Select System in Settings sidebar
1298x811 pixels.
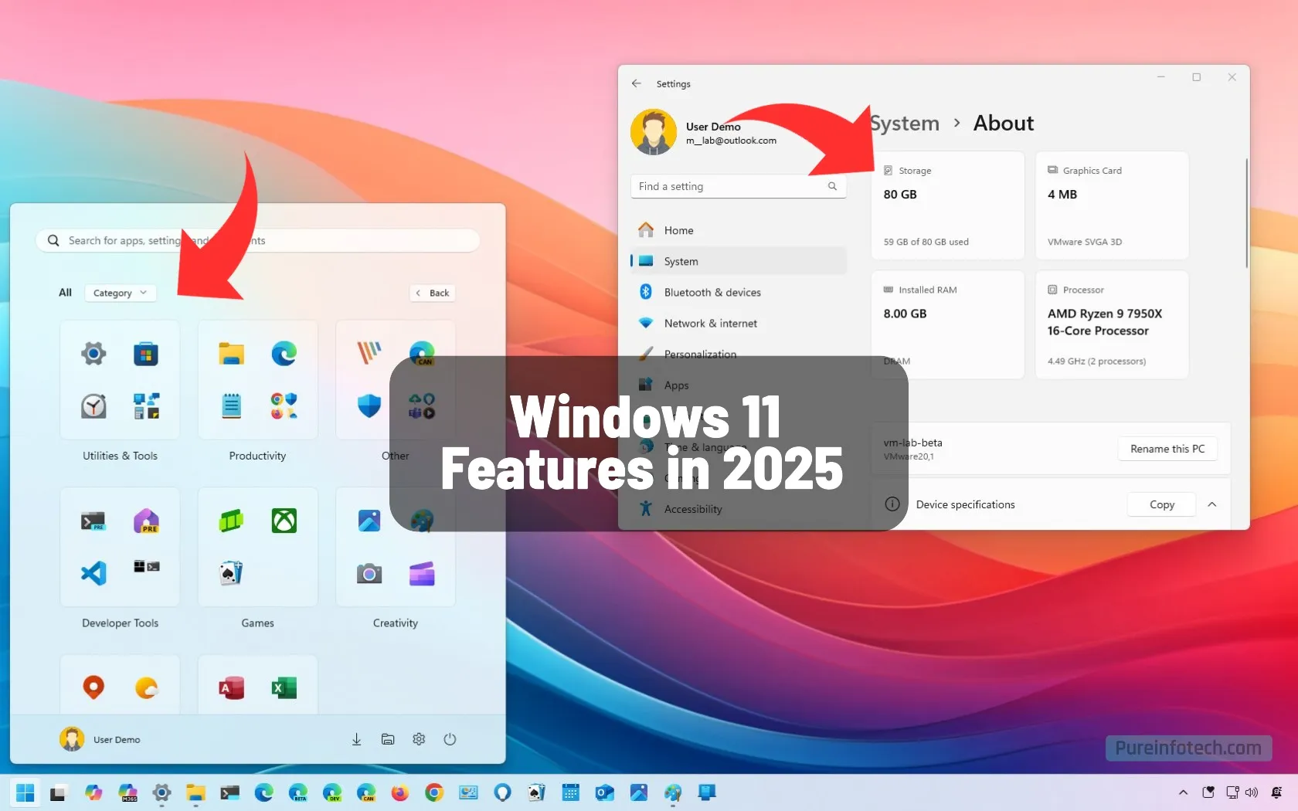click(x=739, y=261)
